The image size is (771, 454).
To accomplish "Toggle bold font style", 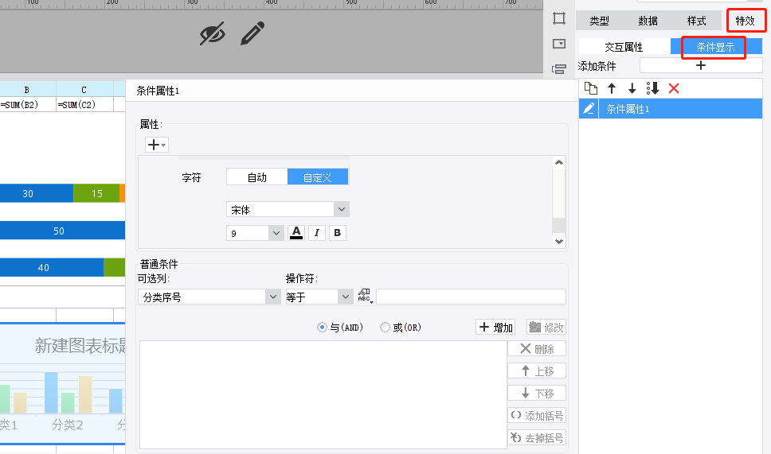I will click(338, 233).
